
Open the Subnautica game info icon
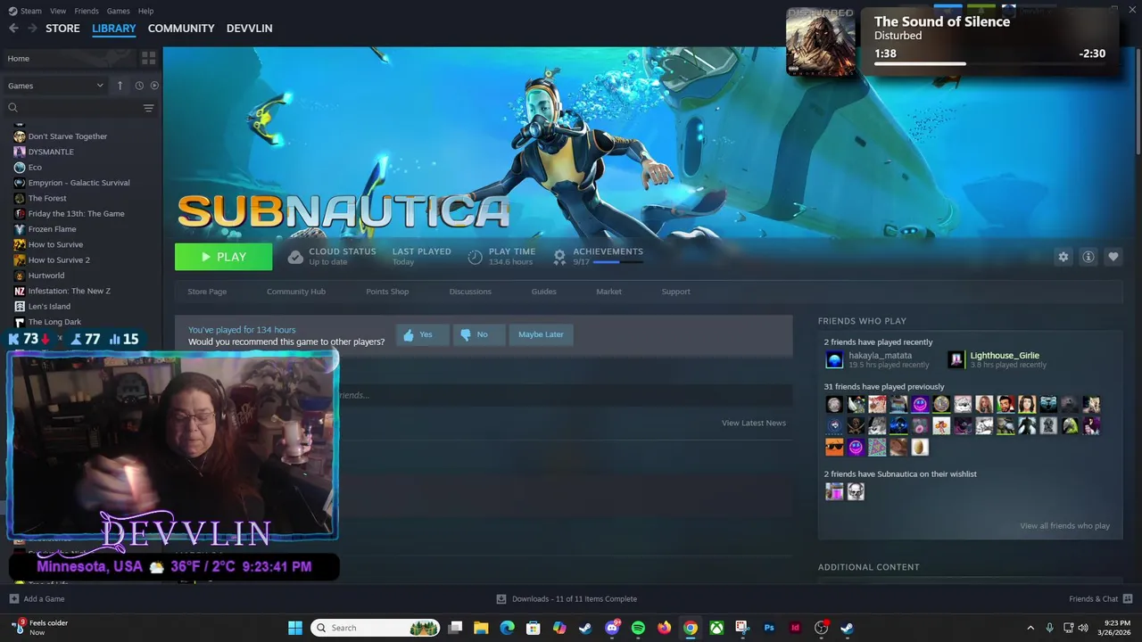coord(1088,257)
